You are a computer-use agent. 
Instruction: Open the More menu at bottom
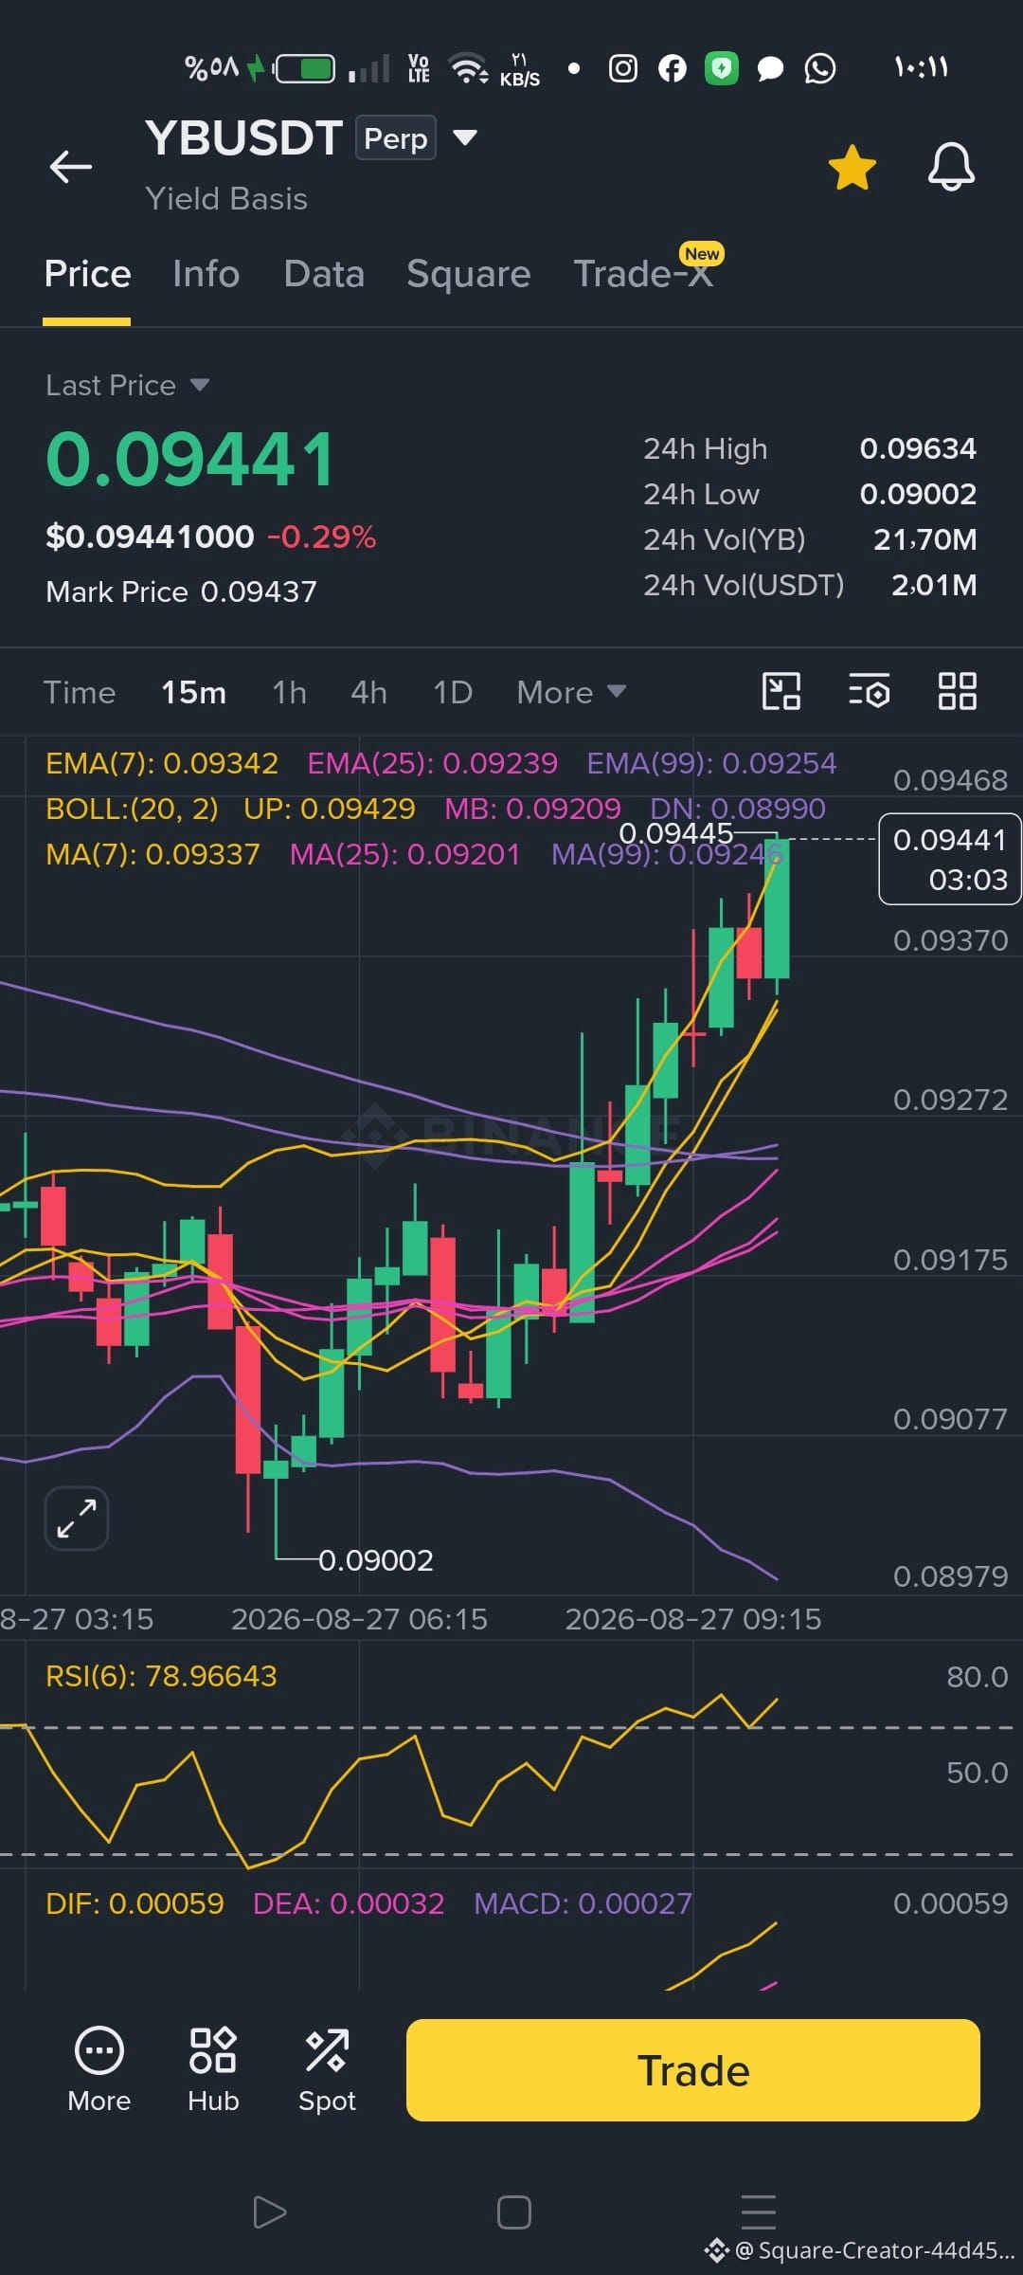point(99,2069)
